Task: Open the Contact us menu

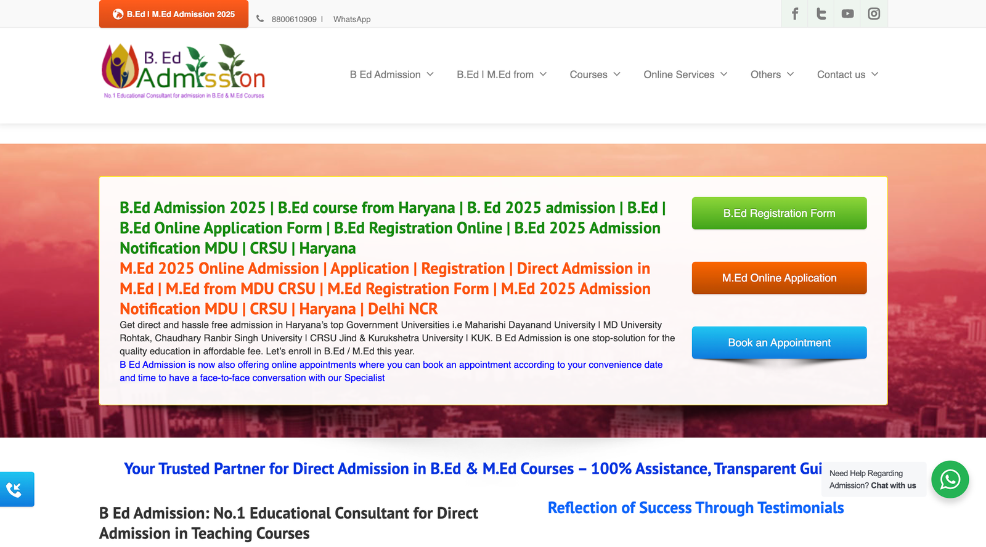Action: (847, 75)
